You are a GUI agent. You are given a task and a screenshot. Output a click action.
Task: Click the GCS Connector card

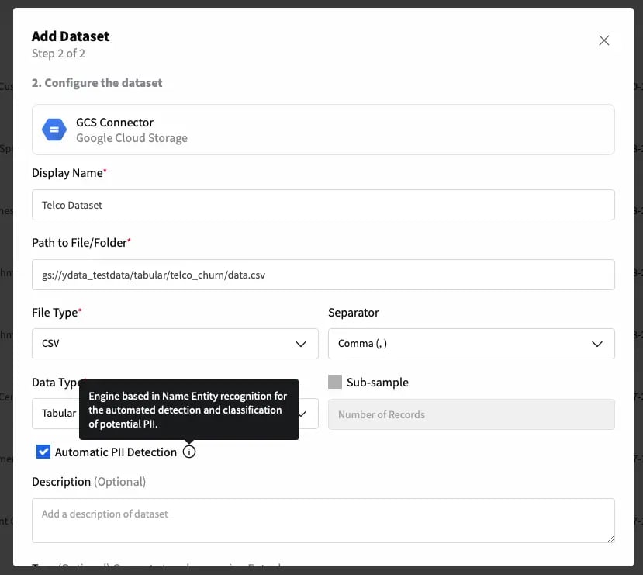click(323, 130)
